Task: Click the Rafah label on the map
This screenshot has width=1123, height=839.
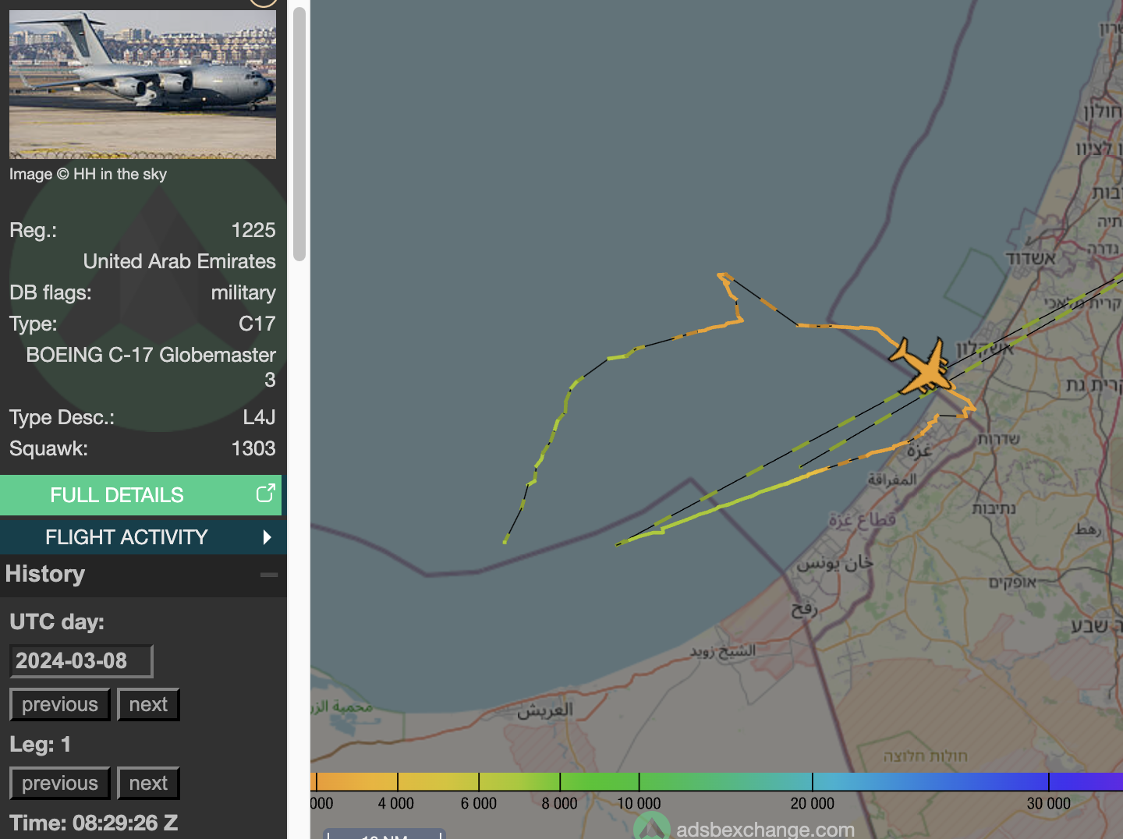Action: click(804, 609)
